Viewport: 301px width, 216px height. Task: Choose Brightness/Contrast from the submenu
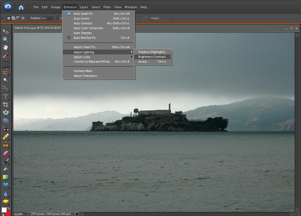coord(152,57)
